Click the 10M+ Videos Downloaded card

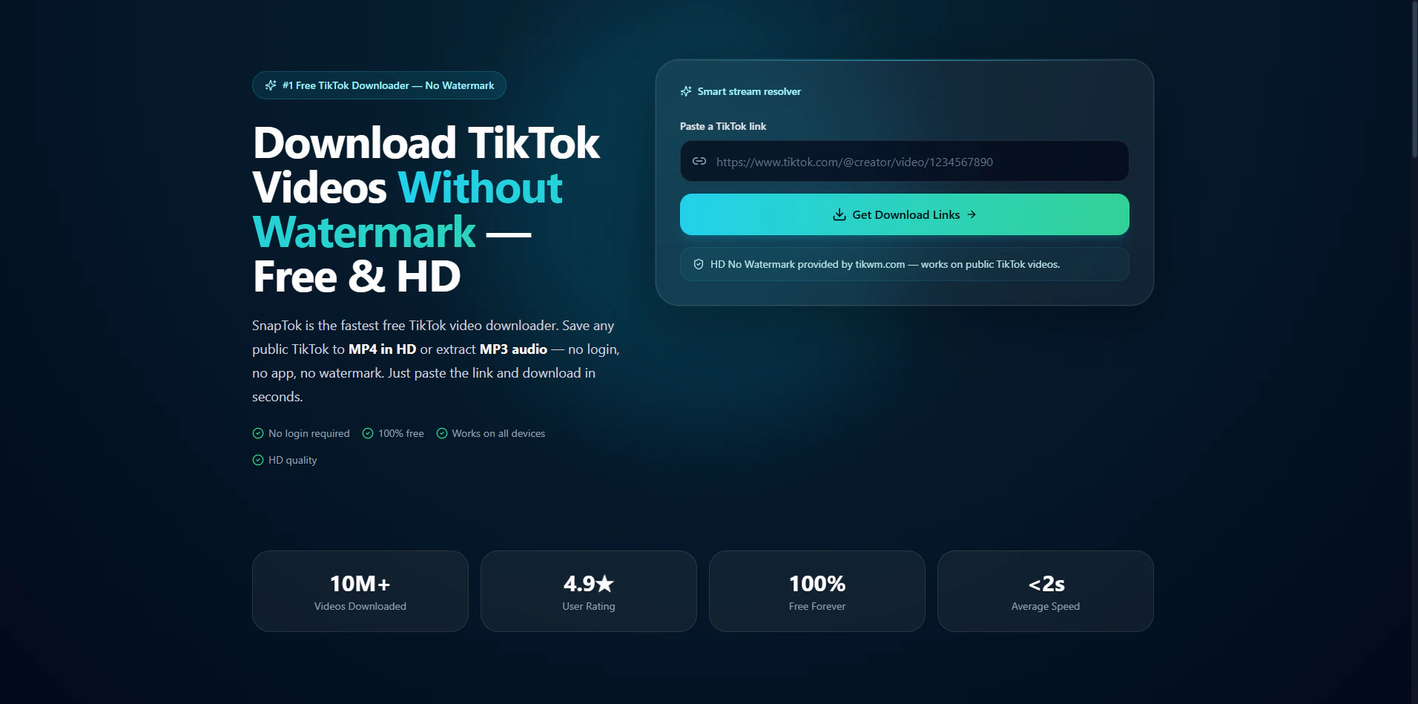360,591
